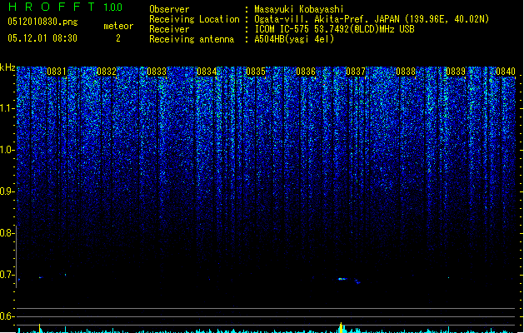Click ICOM IC-575 receiver details
The image size is (524, 333).
click(335, 29)
